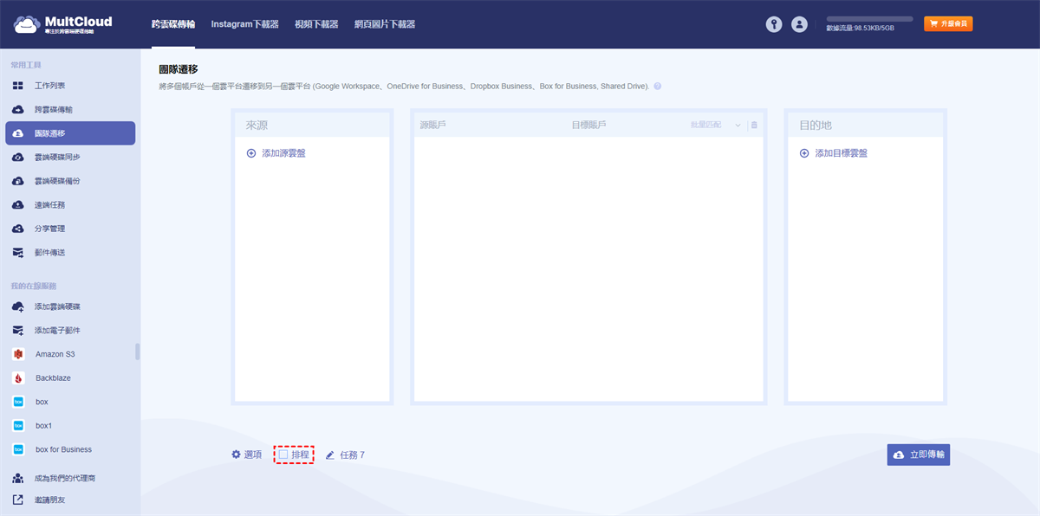Switch to 視頻下載器 tab
1040x516 pixels.
click(316, 24)
